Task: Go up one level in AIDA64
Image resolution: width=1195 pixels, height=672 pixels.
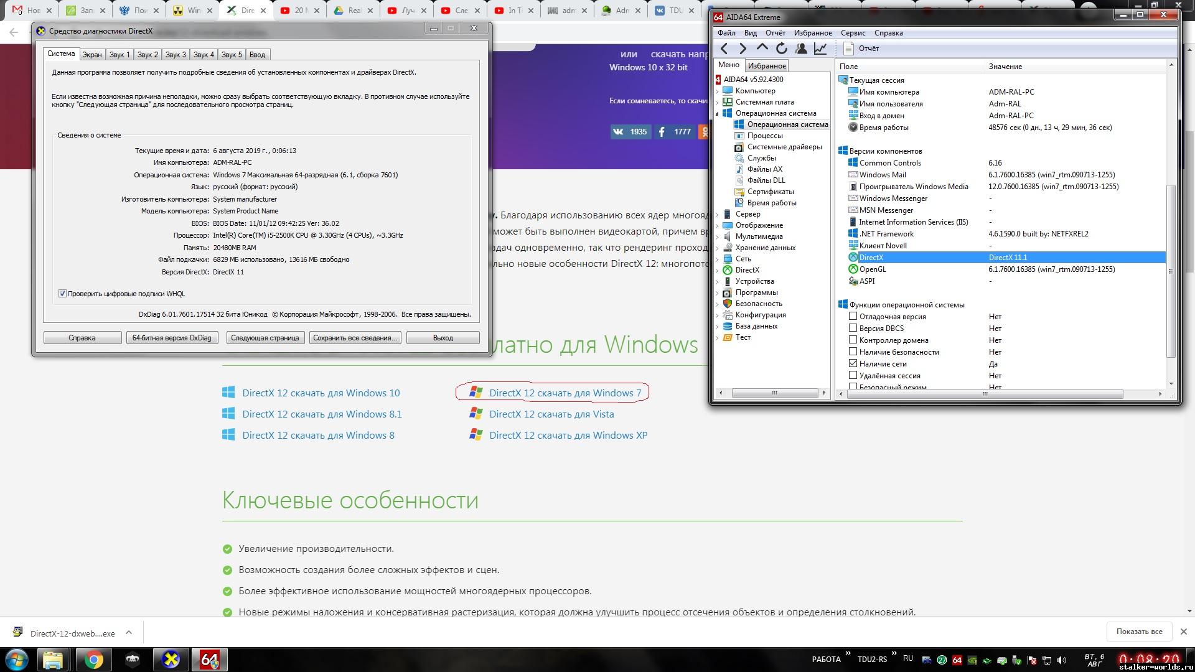Action: tap(762, 48)
